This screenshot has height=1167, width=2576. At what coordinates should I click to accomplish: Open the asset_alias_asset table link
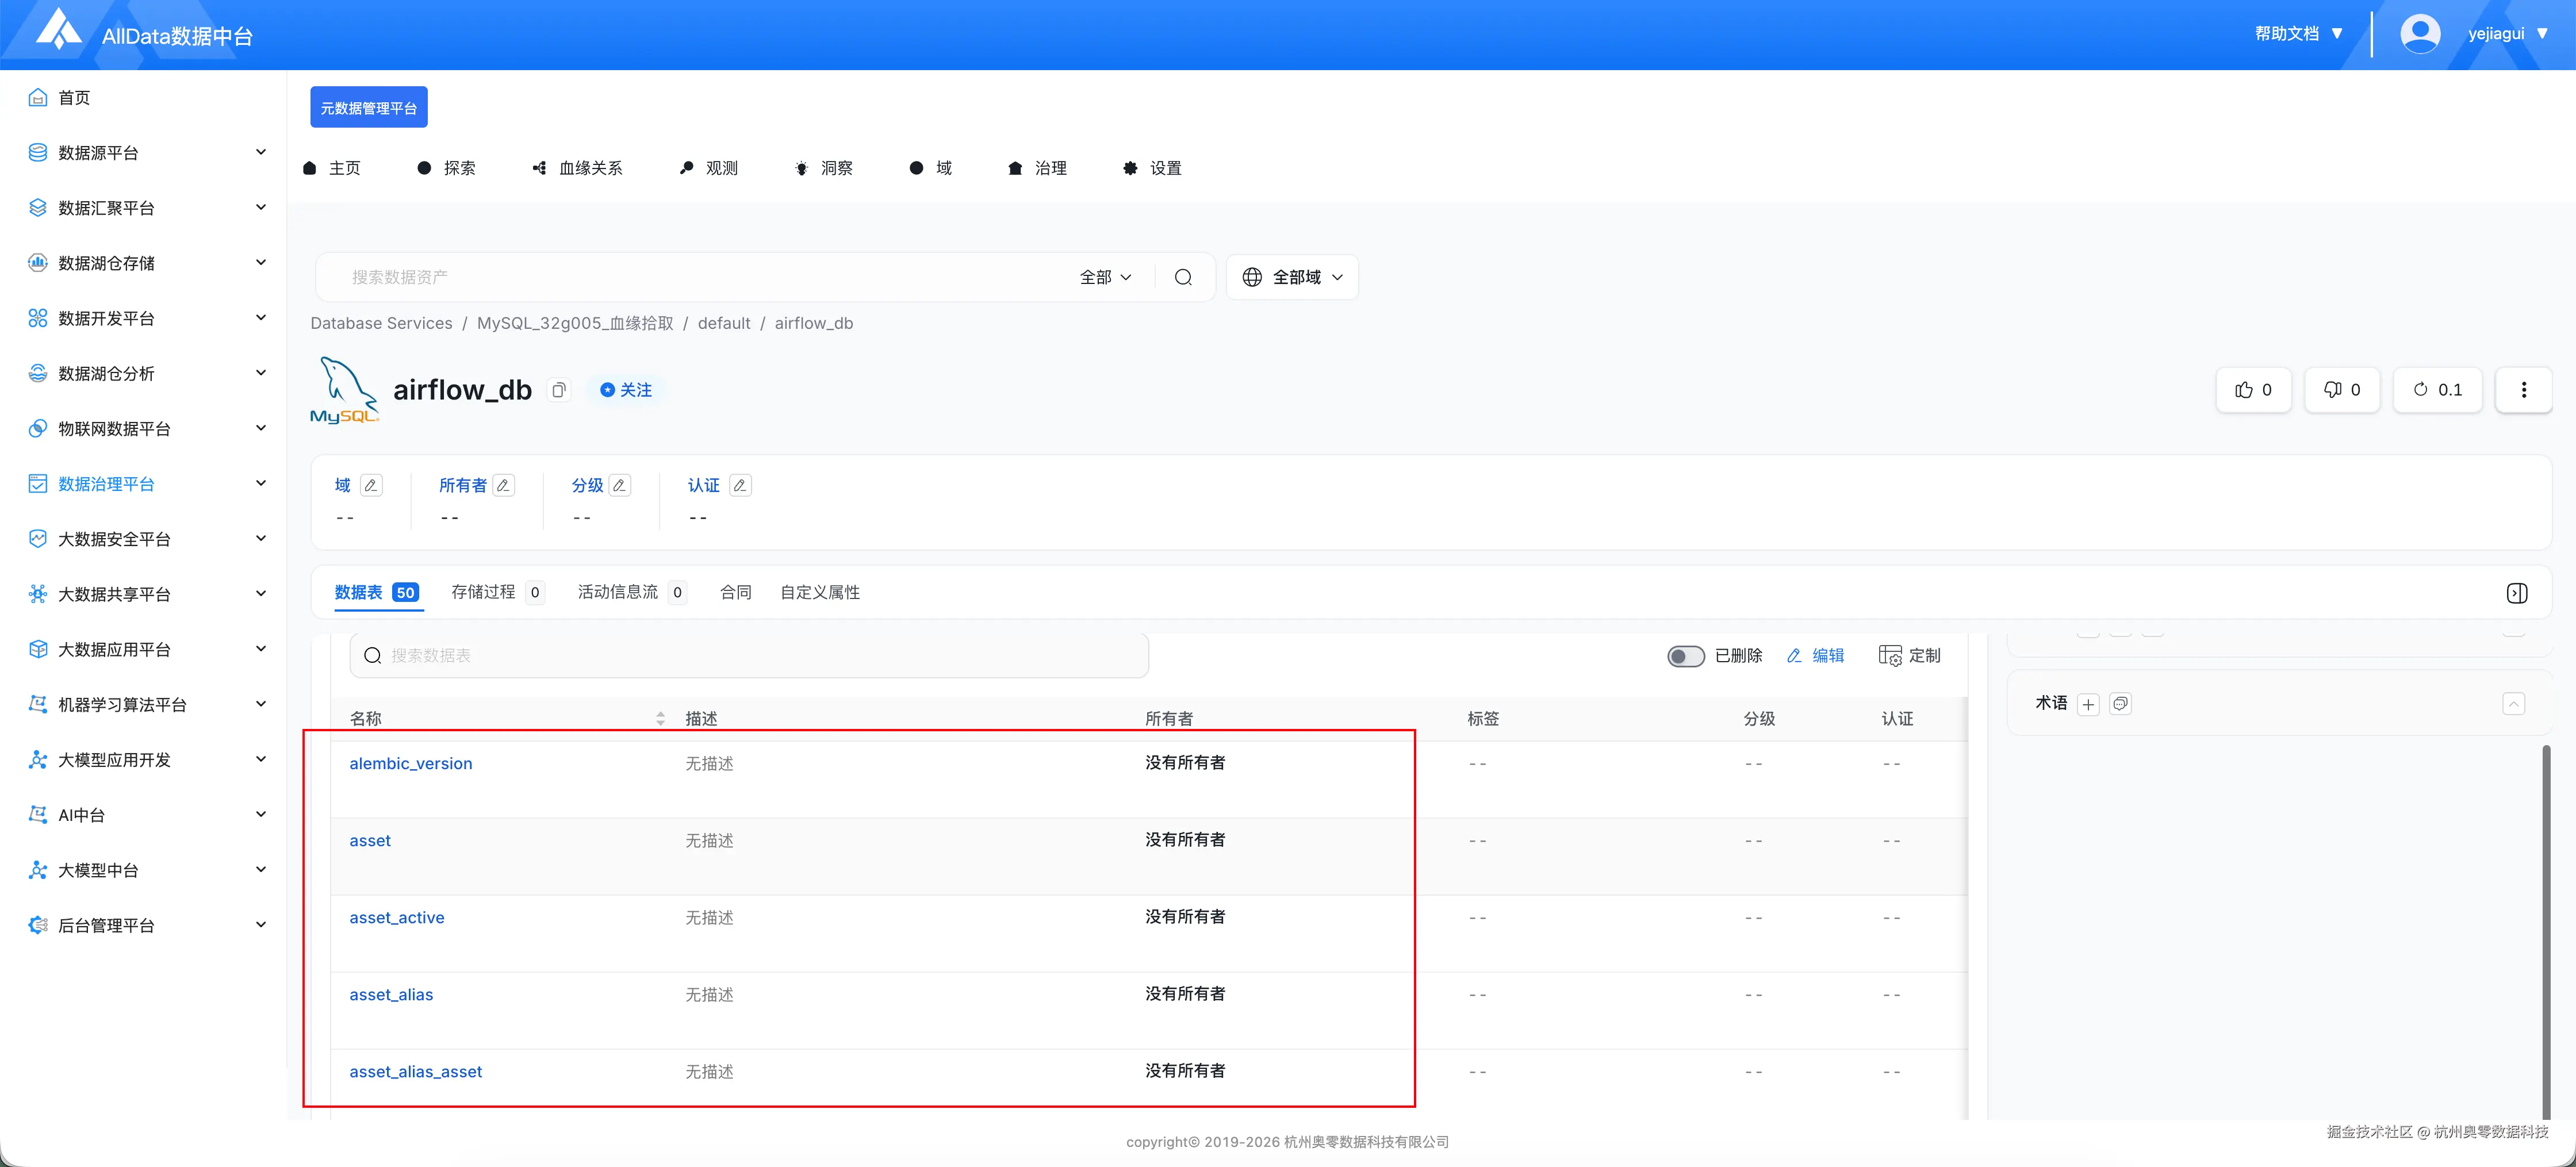point(416,1072)
